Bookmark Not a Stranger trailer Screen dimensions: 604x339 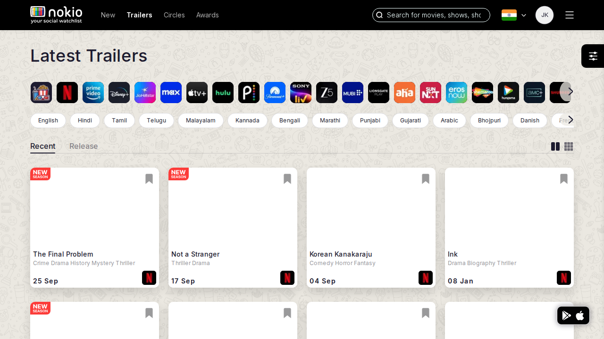(x=287, y=179)
